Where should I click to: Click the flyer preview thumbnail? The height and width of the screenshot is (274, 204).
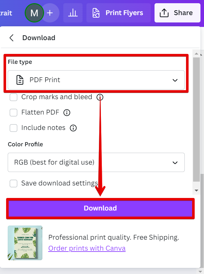coord(25,243)
